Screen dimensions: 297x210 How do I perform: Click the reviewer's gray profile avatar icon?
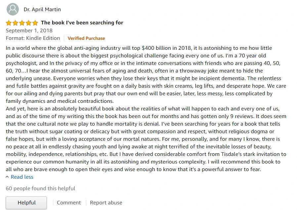pyautogui.click(x=13, y=9)
